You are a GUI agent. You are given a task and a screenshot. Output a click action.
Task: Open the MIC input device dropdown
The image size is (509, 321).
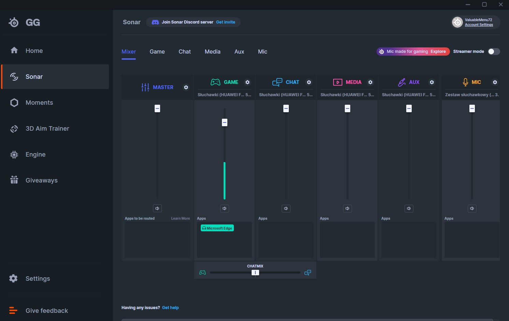pos(471,95)
